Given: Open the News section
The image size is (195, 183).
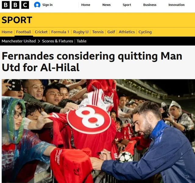Looking at the screenshot, I should pyautogui.click(x=106, y=5).
